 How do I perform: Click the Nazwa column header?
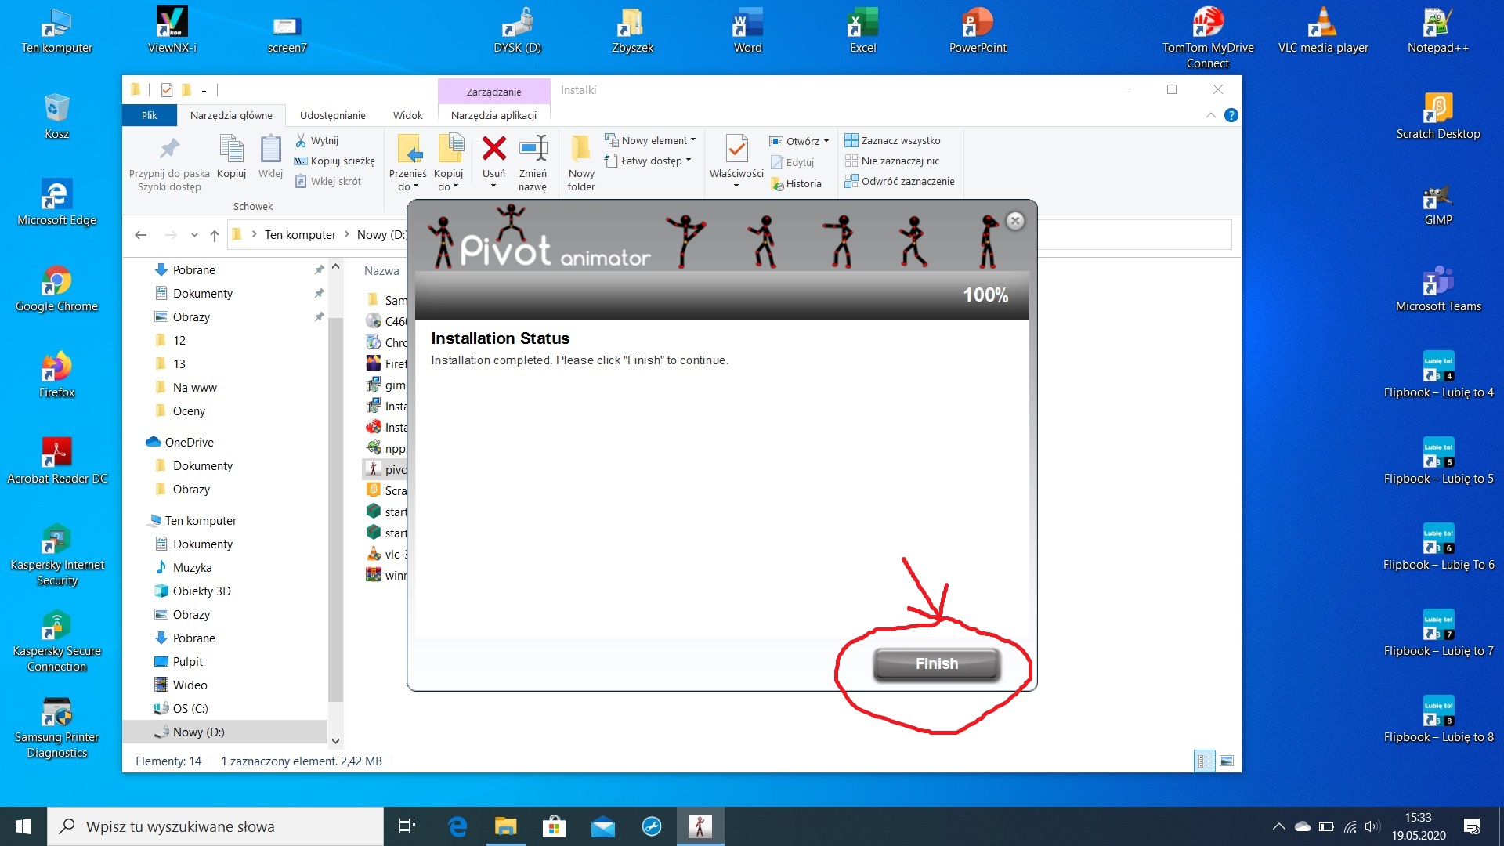pos(381,271)
